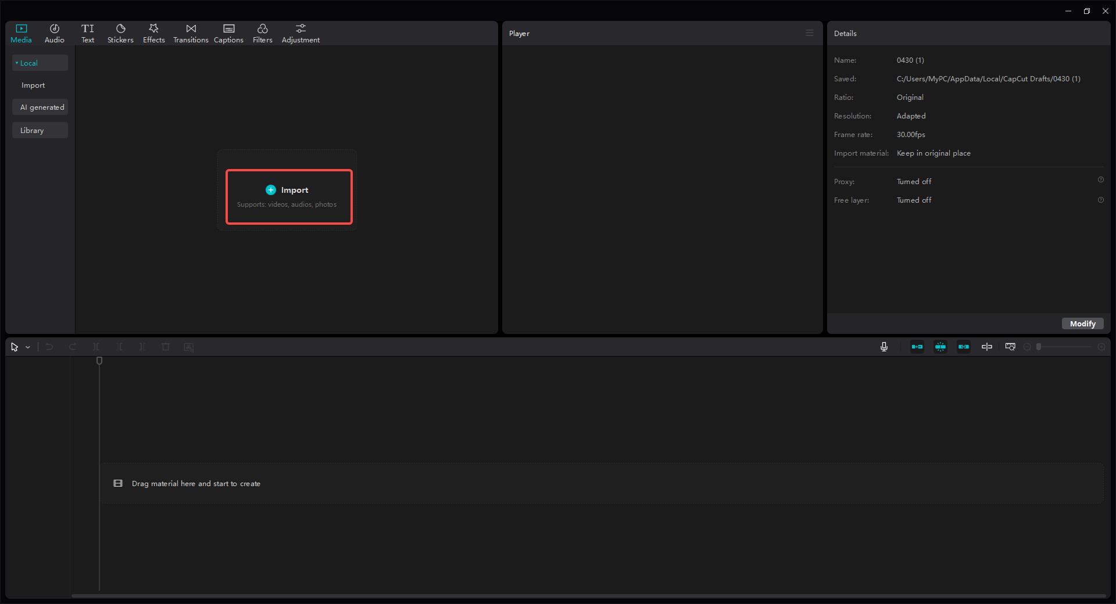
Task: Click the Modify button in Details panel
Action: tap(1082, 323)
